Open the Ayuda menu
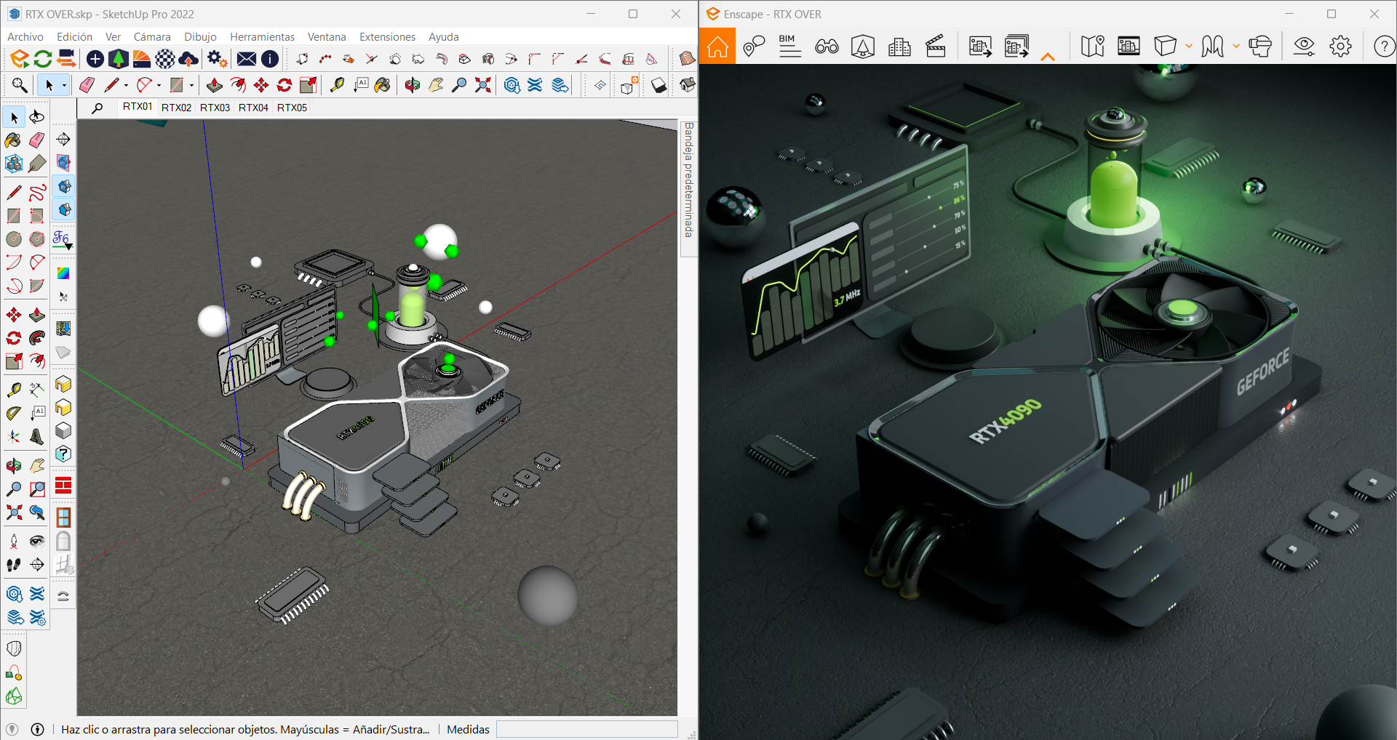The image size is (1397, 740). (443, 37)
